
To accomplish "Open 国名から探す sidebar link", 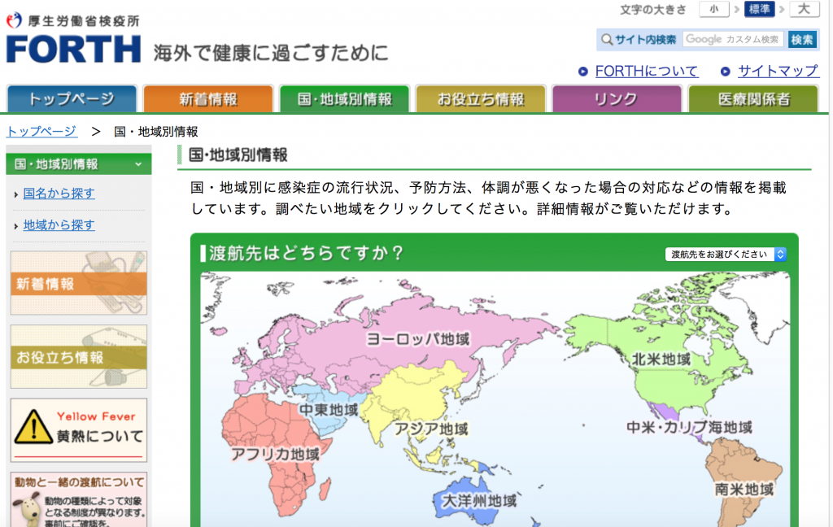I will pos(59,194).
